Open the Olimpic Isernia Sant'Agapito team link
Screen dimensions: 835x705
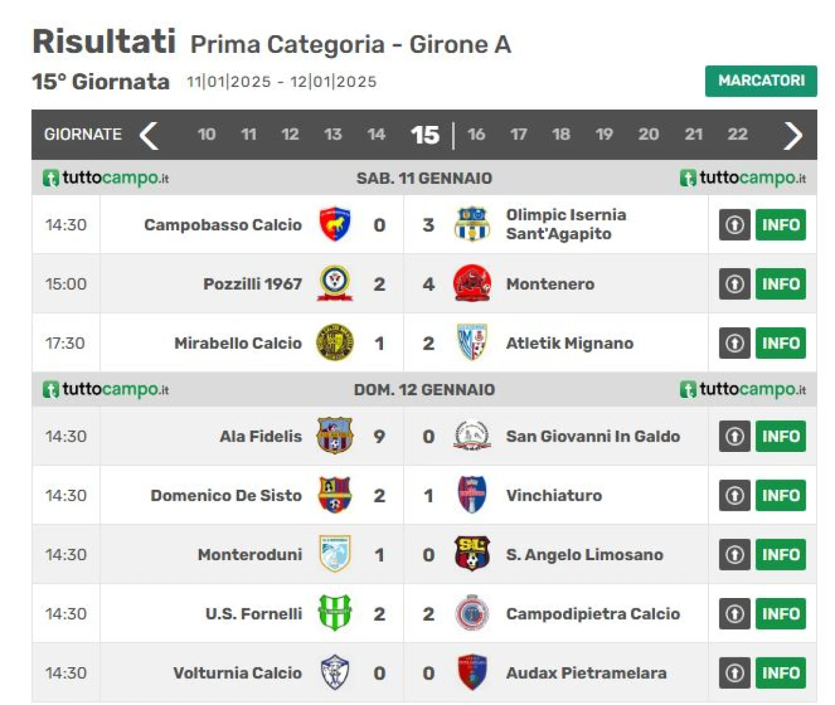(x=566, y=224)
